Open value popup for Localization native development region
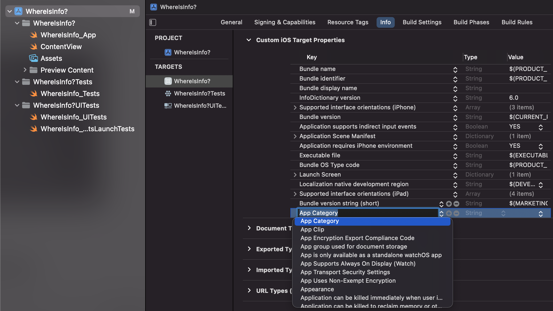 541,185
